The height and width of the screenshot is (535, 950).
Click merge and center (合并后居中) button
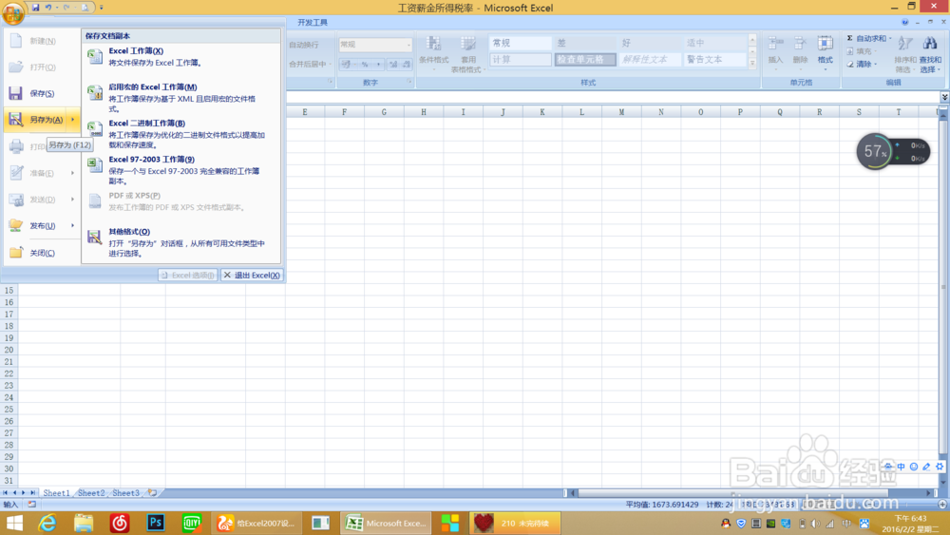309,64
